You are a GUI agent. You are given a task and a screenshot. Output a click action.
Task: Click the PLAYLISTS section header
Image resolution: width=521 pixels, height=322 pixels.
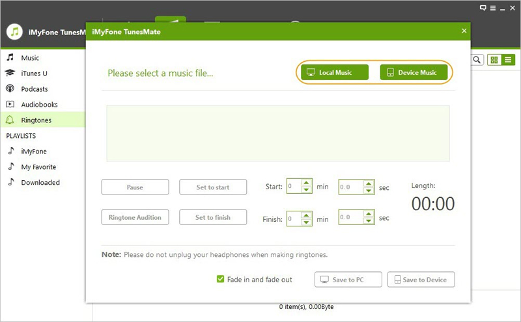[21, 136]
